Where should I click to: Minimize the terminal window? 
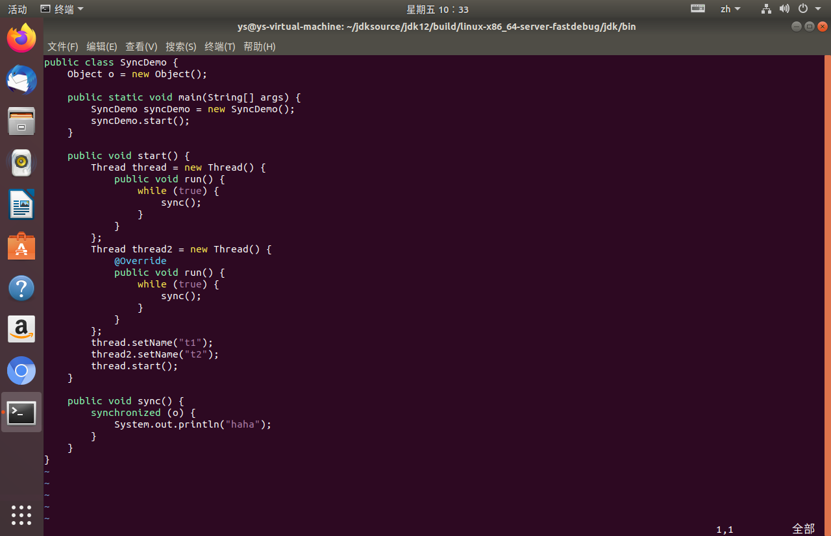[x=797, y=27]
